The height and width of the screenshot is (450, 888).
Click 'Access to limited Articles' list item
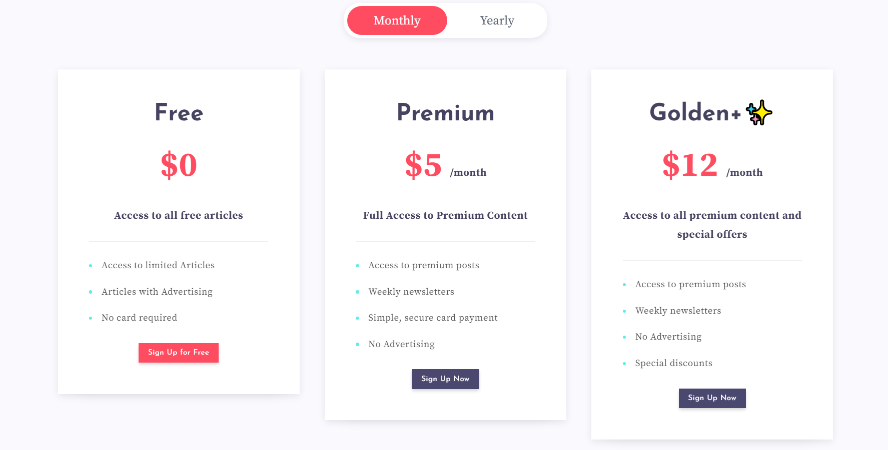[x=158, y=265]
